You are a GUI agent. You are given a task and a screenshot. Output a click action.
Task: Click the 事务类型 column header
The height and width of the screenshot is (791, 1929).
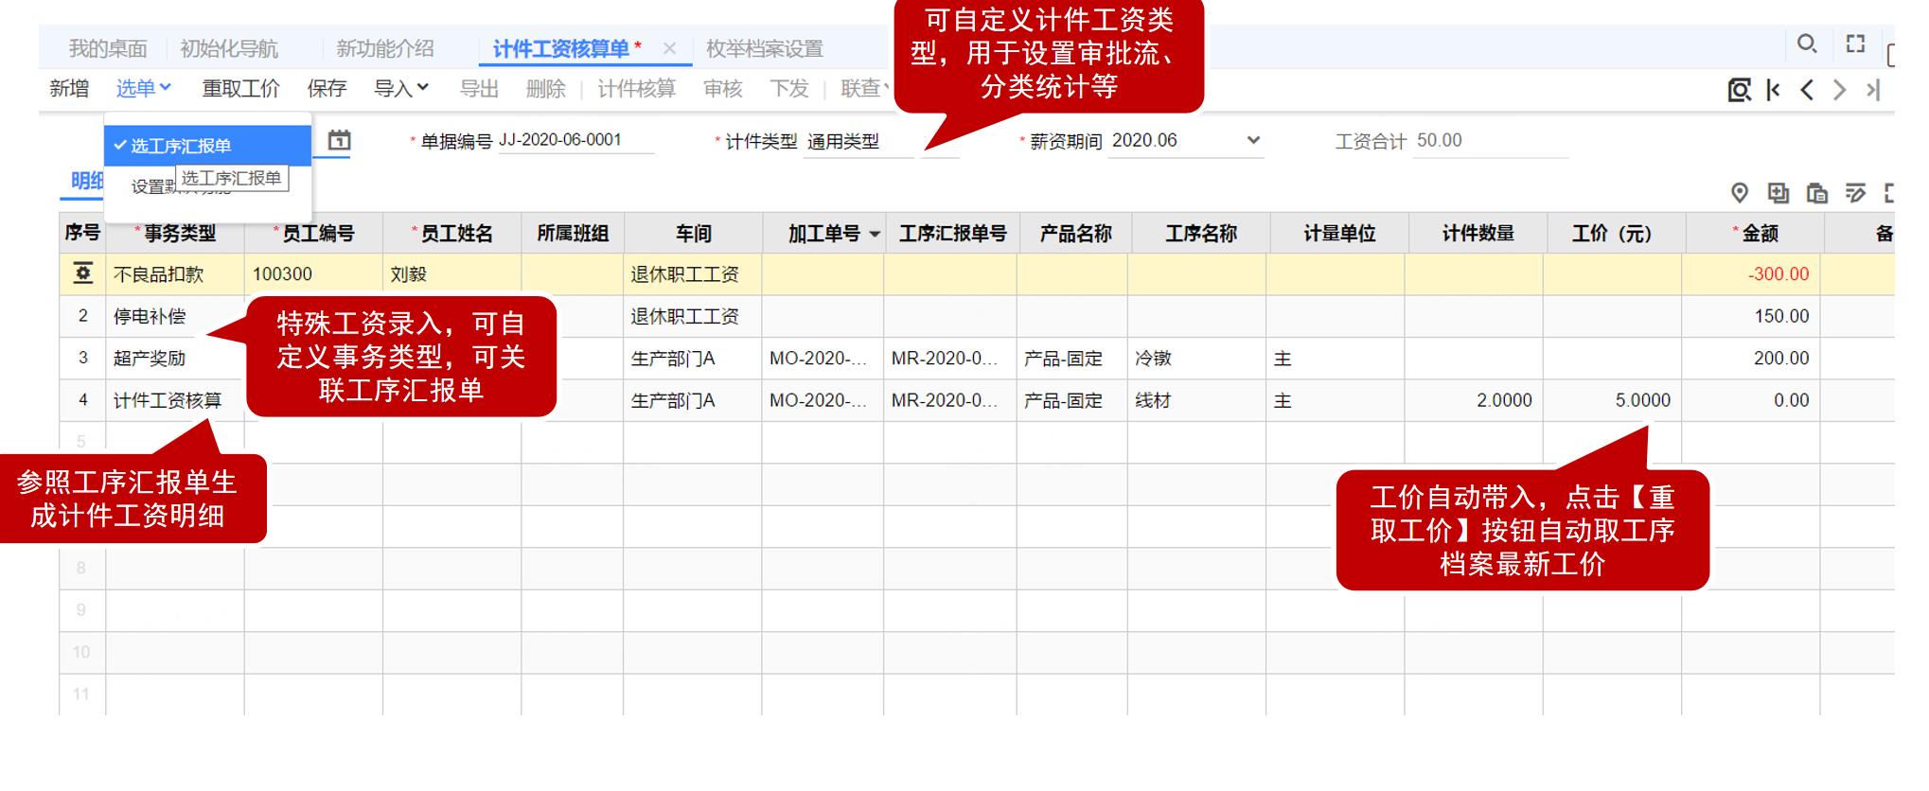point(175,233)
